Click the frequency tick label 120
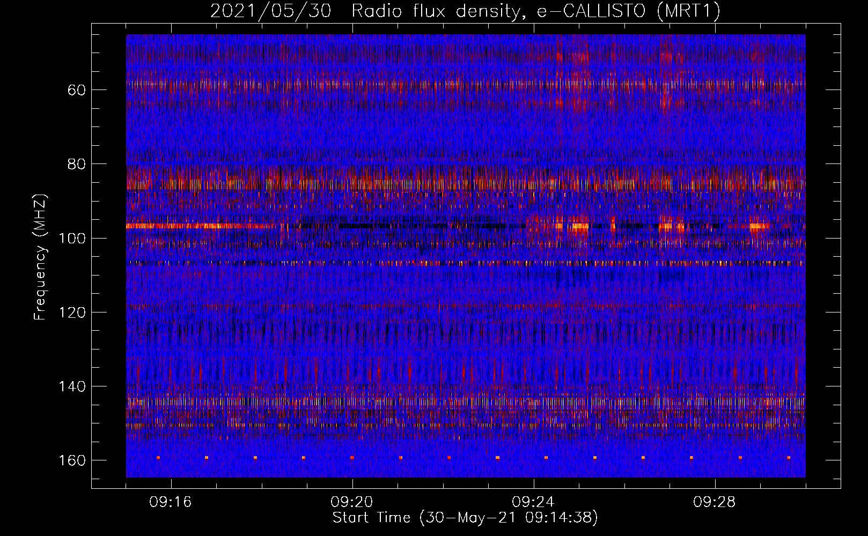The height and width of the screenshot is (536, 868). click(x=72, y=312)
